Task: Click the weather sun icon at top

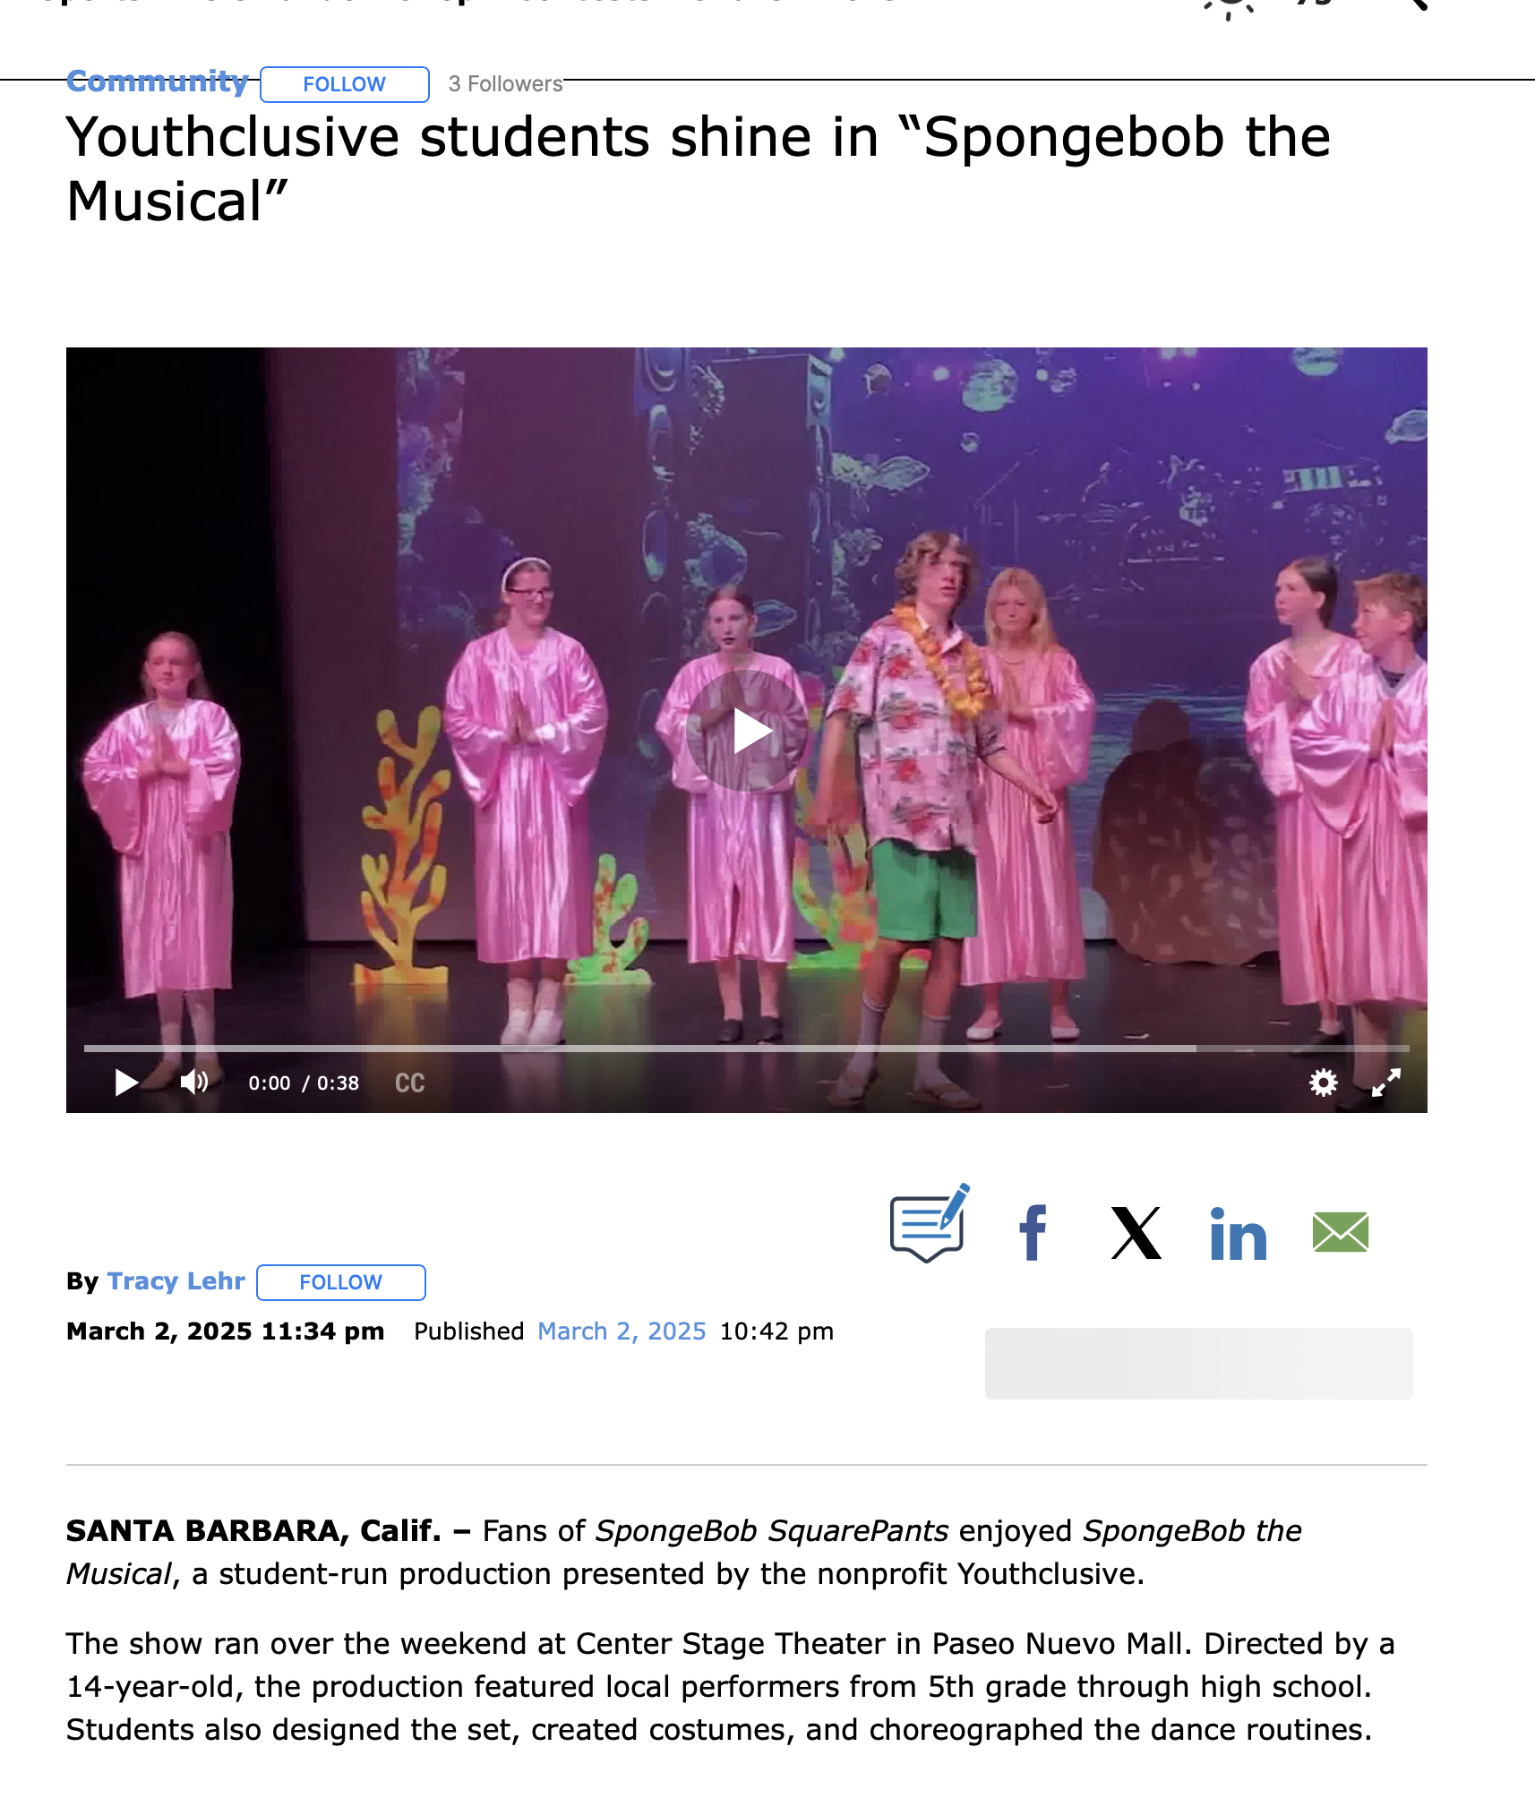Action: pos(1229,7)
